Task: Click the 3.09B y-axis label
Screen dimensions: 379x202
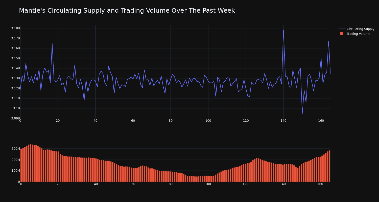Action: click(x=15, y=118)
